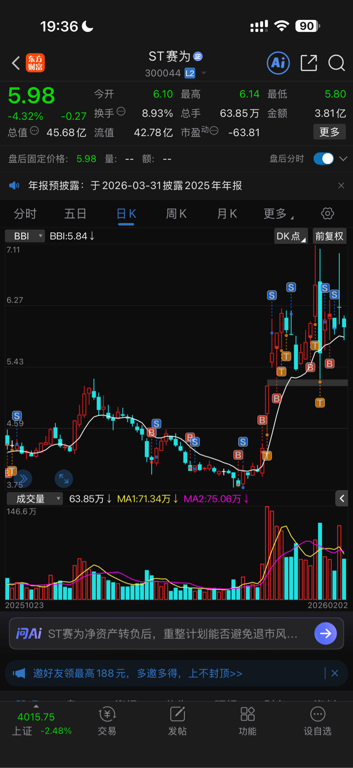This screenshot has height=768, width=353.
Task: Tap the L2 level badge
Action: click(189, 73)
